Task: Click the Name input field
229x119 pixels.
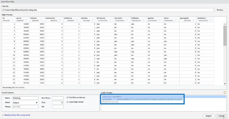Action: [25, 98]
